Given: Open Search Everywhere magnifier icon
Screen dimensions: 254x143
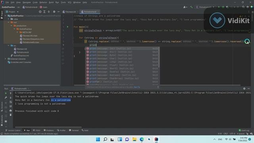Looking at the screenshot, I should (x=243, y=7).
